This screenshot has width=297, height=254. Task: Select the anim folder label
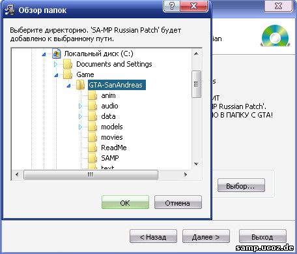pyautogui.click(x=108, y=95)
